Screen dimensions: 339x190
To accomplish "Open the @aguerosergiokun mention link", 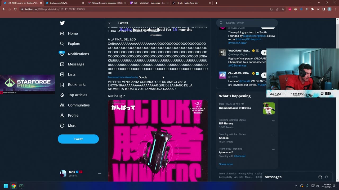I will (x=254, y=36).
